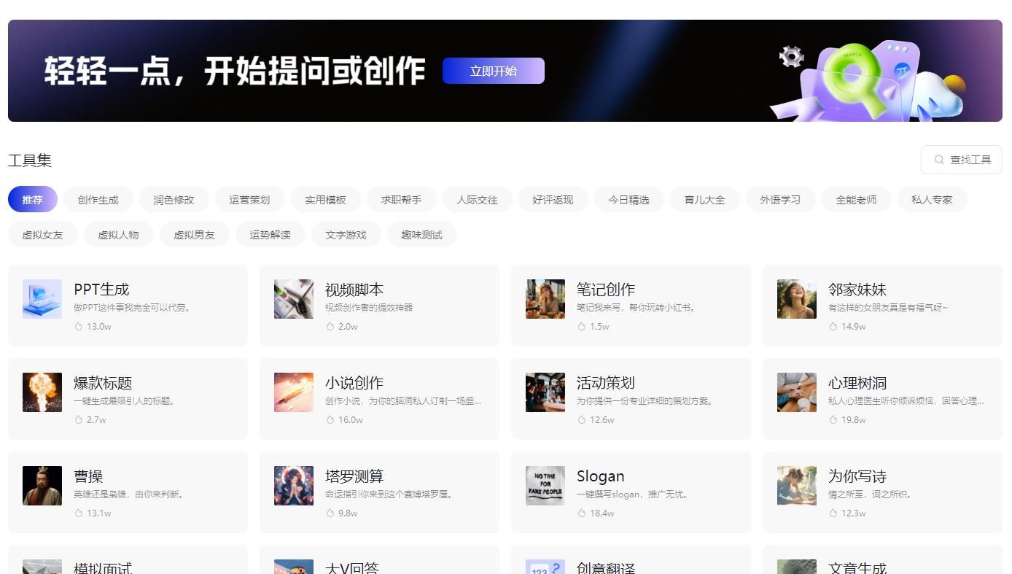Click the 视频脚本 card thumbnail icon
The height and width of the screenshot is (574, 1012).
tap(294, 299)
